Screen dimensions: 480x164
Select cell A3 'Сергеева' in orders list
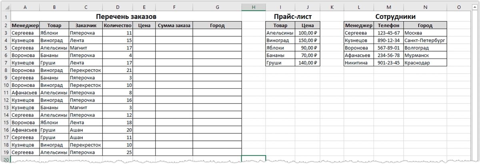click(25, 33)
